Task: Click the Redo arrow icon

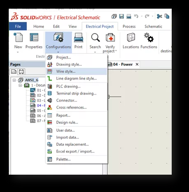Action: [x=147, y=16]
